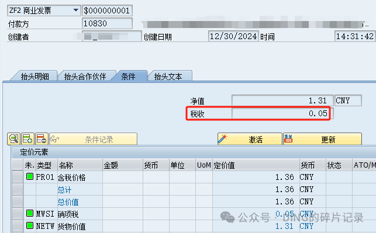
Task: Select the 条件 tab
Action: coord(128,76)
